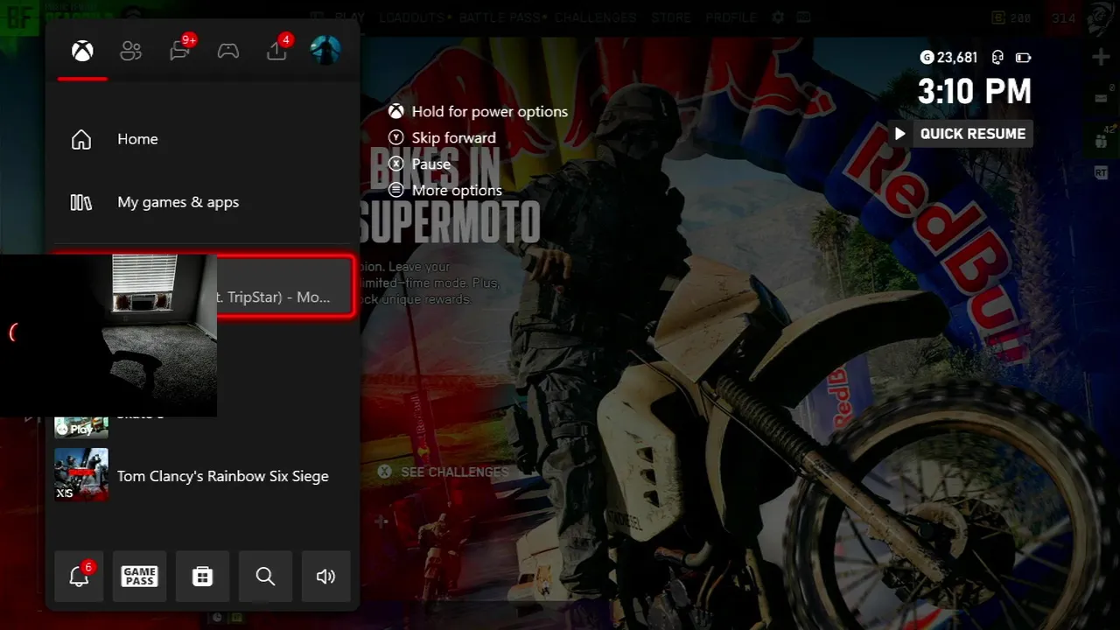Open the notifications bell
The image size is (1120, 630).
[79, 576]
